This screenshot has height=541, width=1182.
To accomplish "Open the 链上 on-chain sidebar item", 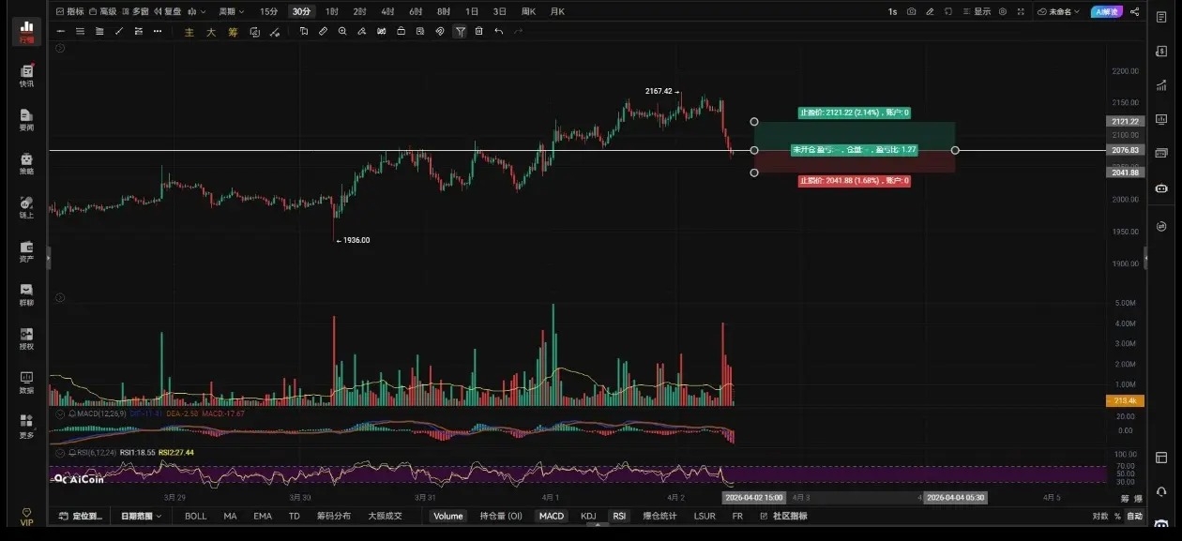I will (x=26, y=208).
